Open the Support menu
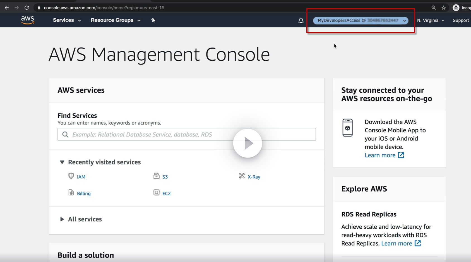This screenshot has width=471, height=262. coord(461,21)
